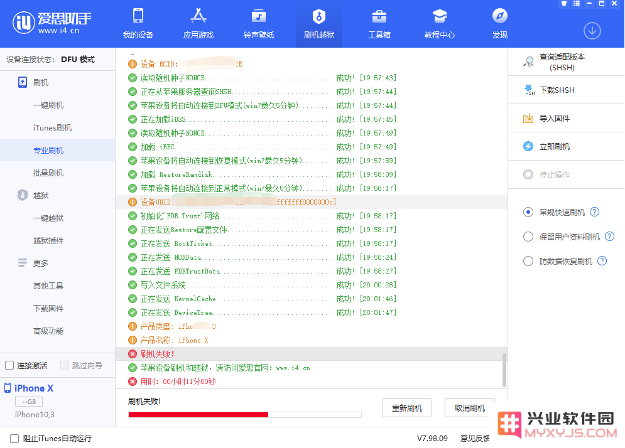Enable the 连接激活 checkbox
The width and height of the screenshot is (625, 448).
pyautogui.click(x=9, y=365)
